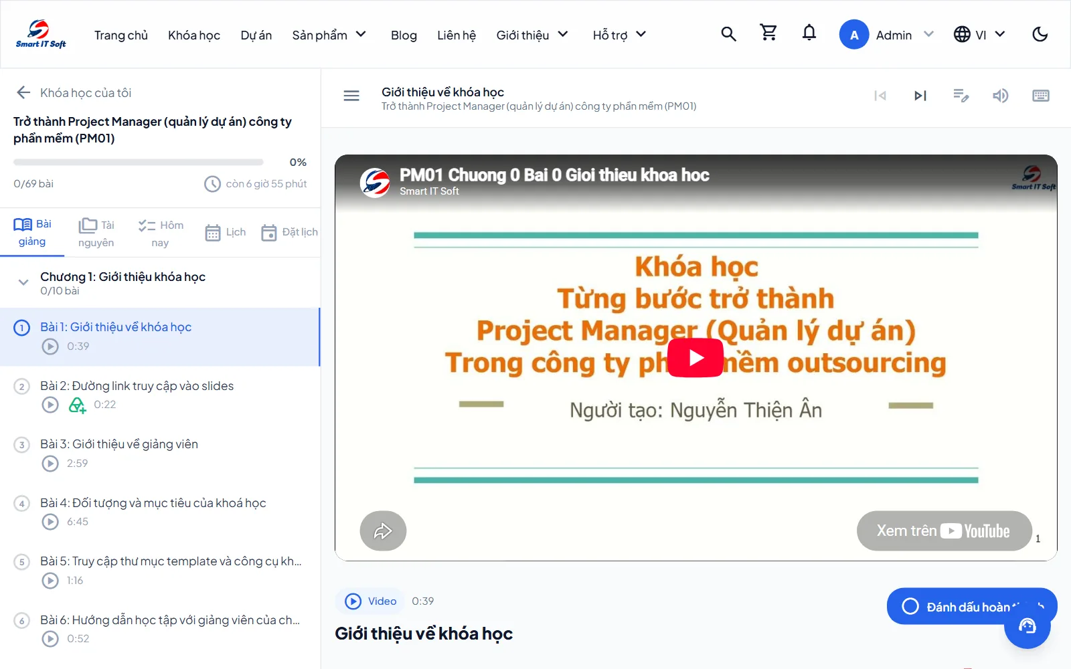This screenshot has height=669, width=1071.
Task: Click the resource icon under Bài 2
Action: [78, 405]
